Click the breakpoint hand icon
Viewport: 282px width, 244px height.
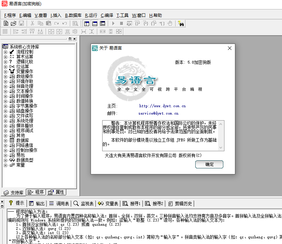pos(170,24)
